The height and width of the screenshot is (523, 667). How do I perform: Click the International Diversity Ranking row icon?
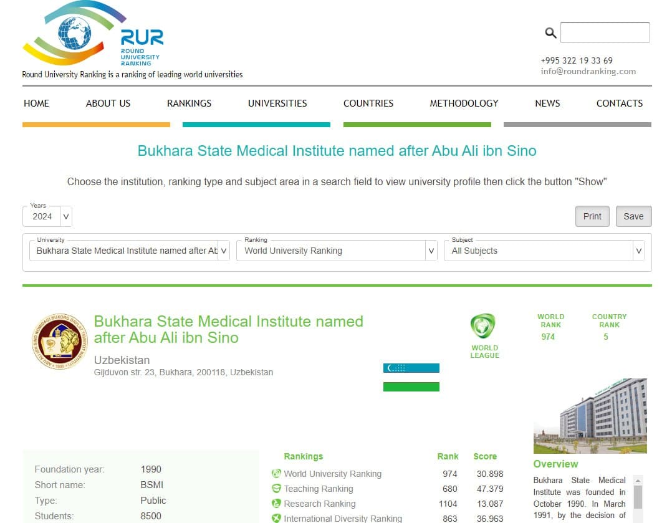[x=276, y=518]
